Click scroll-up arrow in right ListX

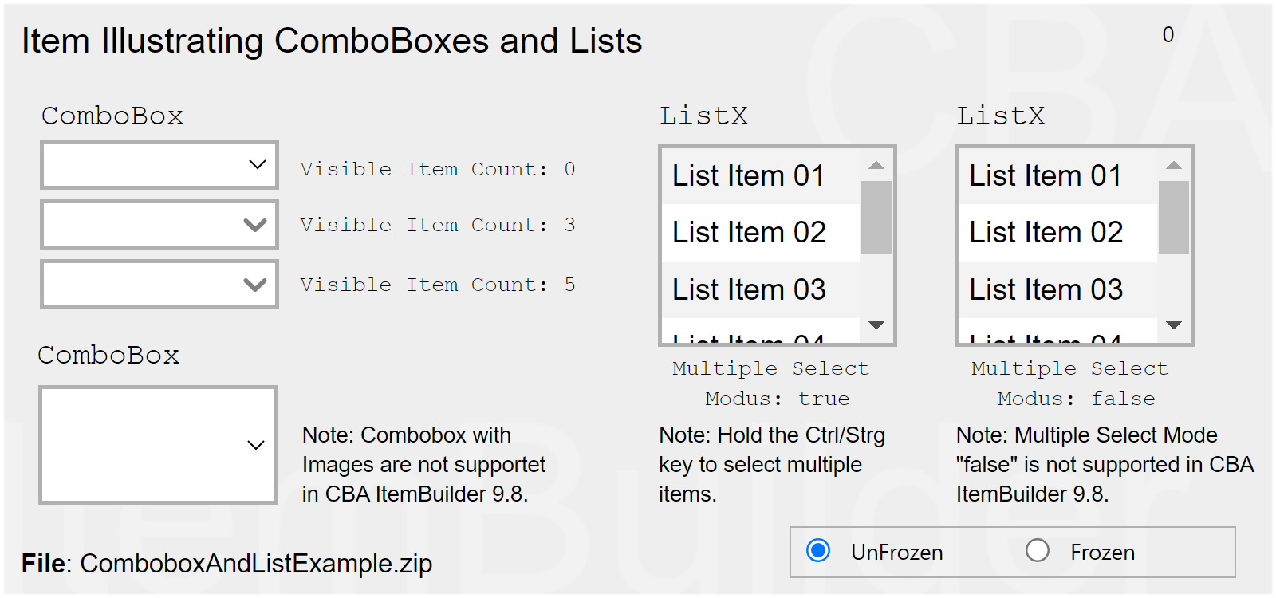point(1173,166)
